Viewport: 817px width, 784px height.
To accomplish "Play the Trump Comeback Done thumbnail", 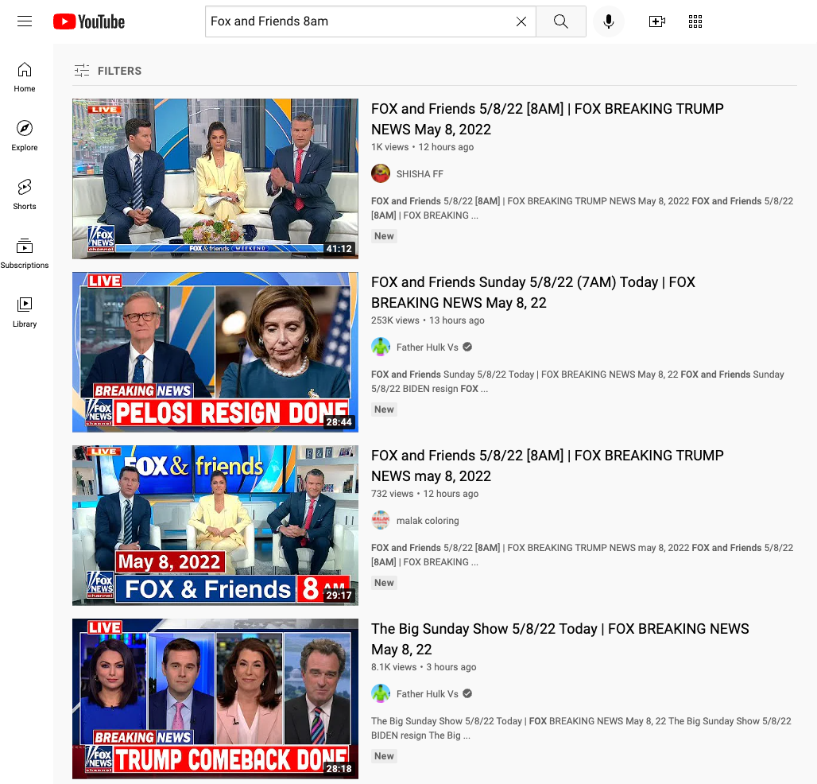I will (x=215, y=699).
